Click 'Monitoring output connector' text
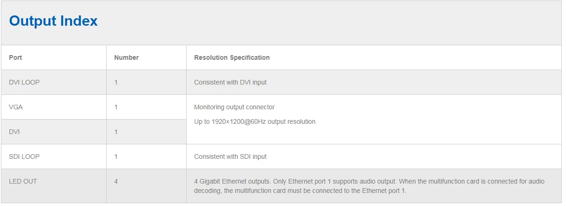 [234, 107]
